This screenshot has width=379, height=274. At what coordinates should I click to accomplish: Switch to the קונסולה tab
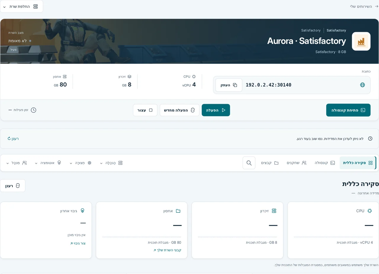[325, 163]
